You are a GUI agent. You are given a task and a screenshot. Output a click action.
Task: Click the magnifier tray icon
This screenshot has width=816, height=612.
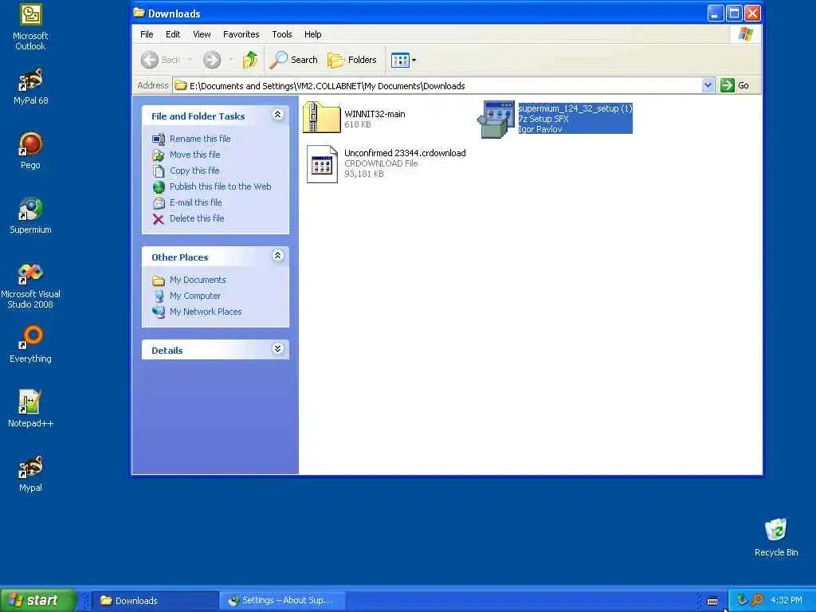757,601
